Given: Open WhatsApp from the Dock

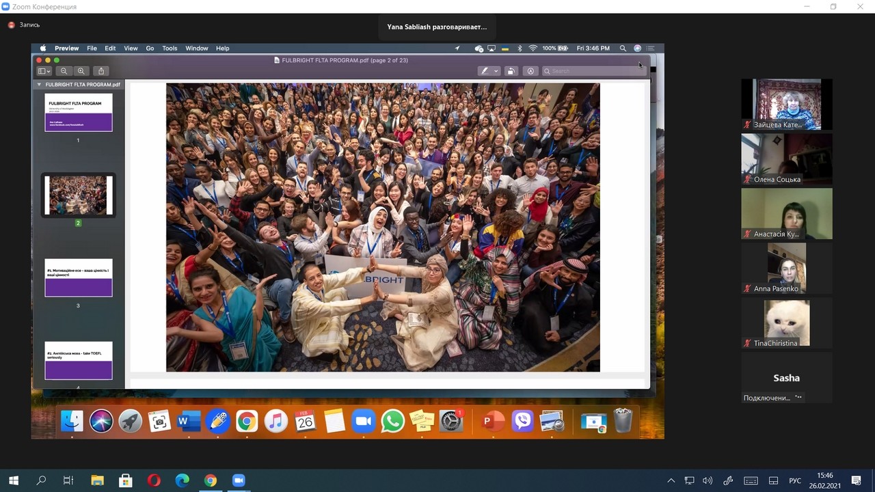Looking at the screenshot, I should pos(393,422).
